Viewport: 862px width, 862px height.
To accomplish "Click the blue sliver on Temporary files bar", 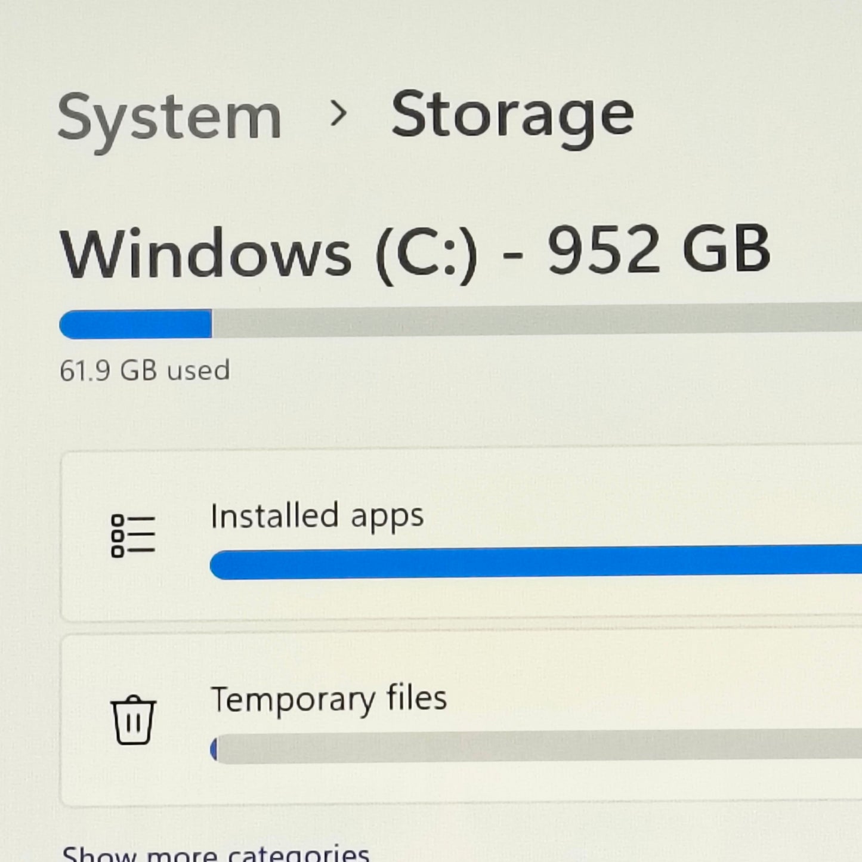I will (214, 749).
